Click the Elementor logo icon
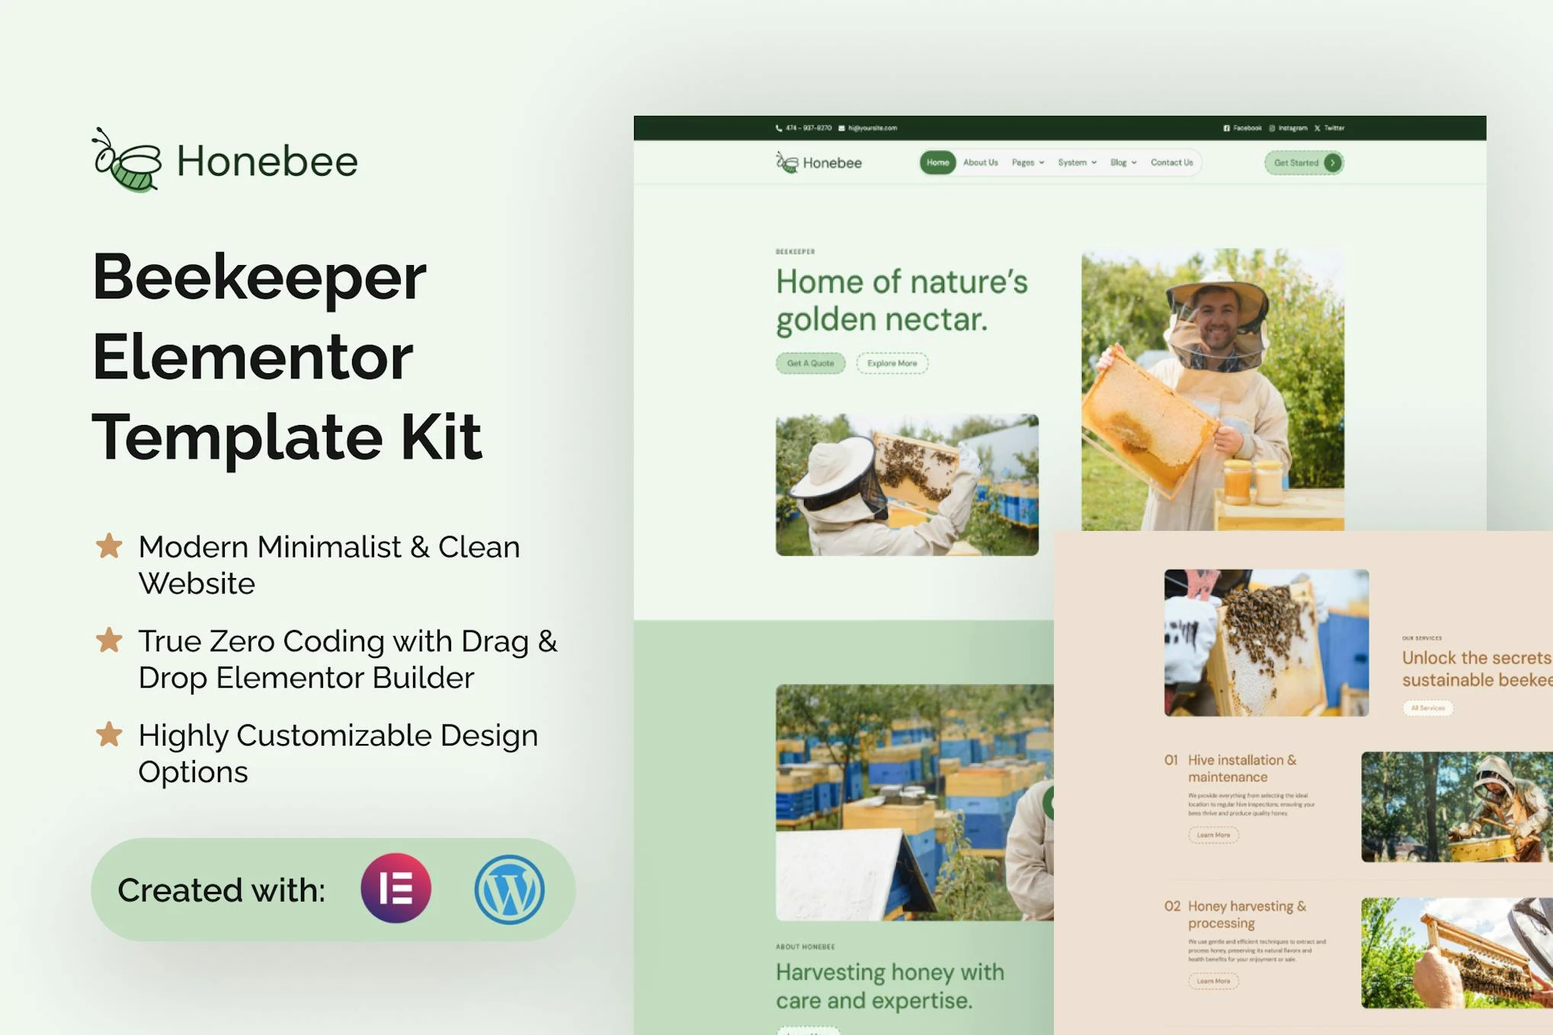This screenshot has height=1035, width=1553. point(395,888)
